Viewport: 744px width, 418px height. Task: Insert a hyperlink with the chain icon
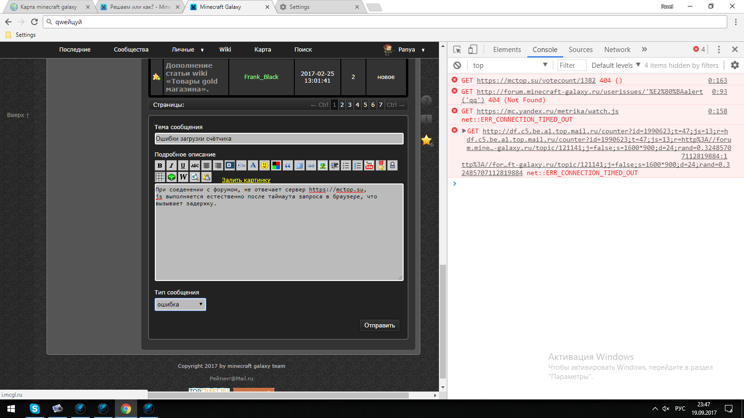click(311, 165)
